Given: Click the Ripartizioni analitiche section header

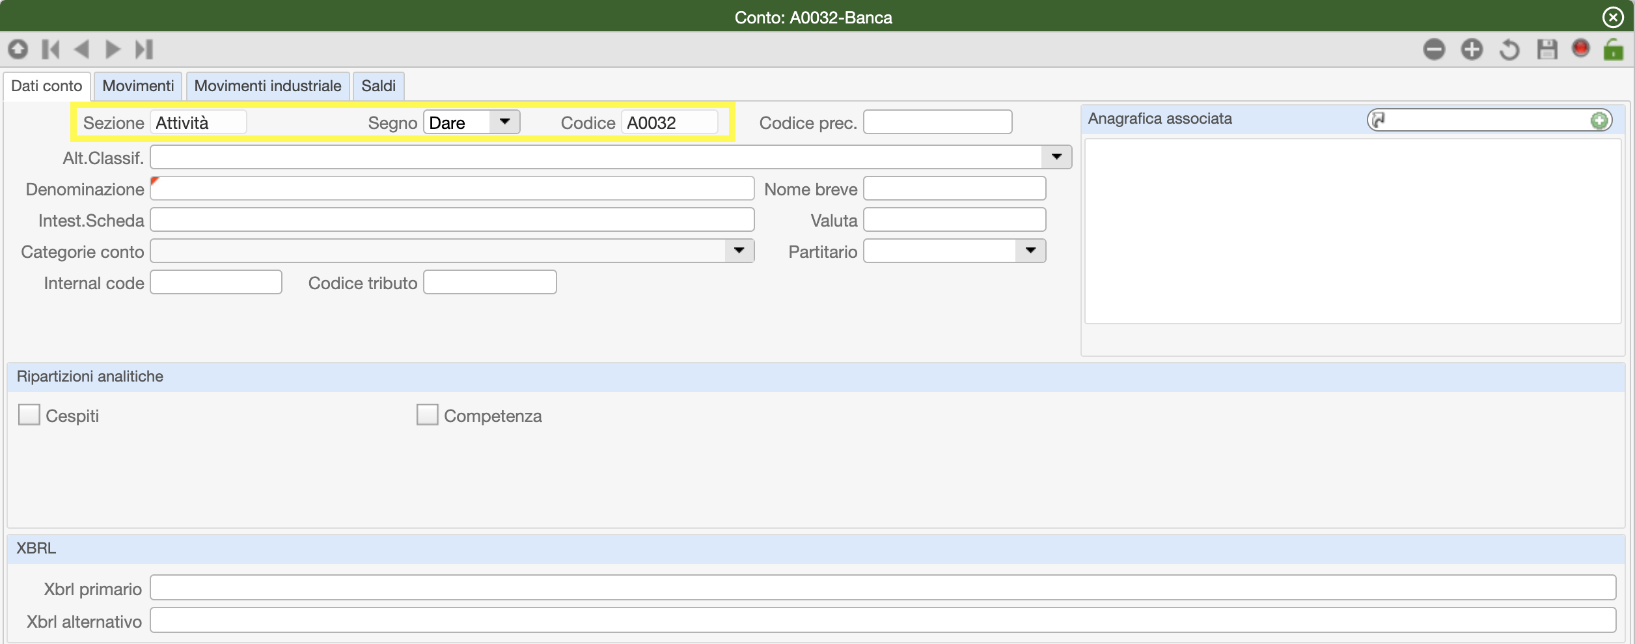Looking at the screenshot, I should [x=816, y=377].
